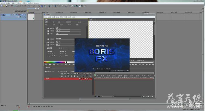Open the 滤镜 menu in Boris FX window
This screenshot has height=111, width=205.
(57, 17)
